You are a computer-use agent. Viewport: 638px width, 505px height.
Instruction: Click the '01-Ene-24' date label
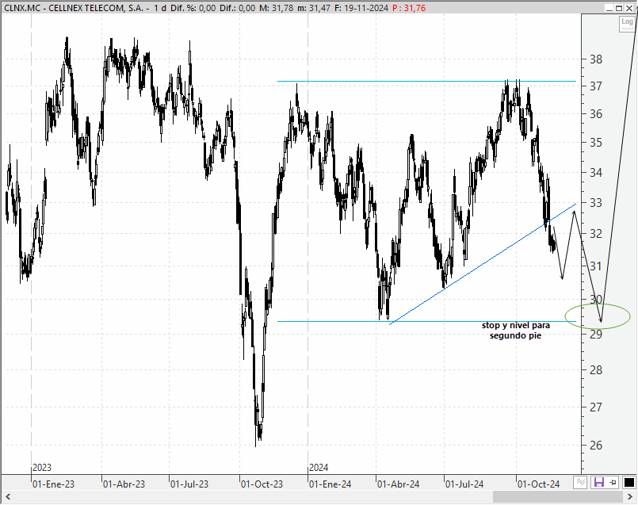(x=330, y=484)
